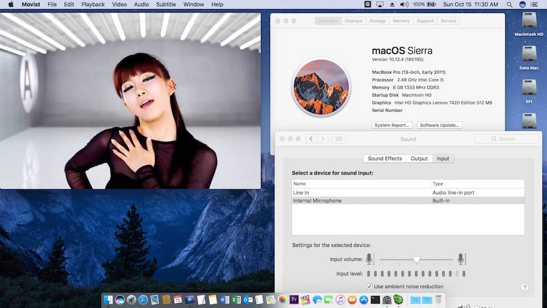Open Notification Center list icon
Viewport: 547px width, 308px height.
pos(534,5)
